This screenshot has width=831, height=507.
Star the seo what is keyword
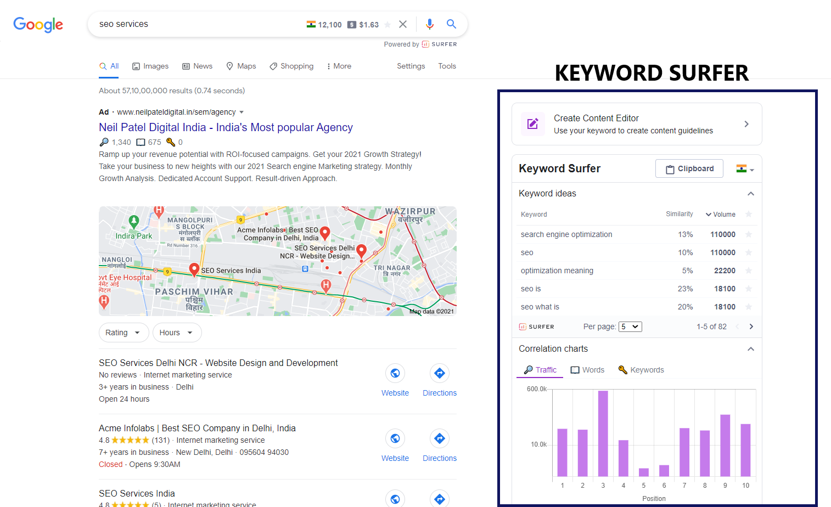coord(749,307)
